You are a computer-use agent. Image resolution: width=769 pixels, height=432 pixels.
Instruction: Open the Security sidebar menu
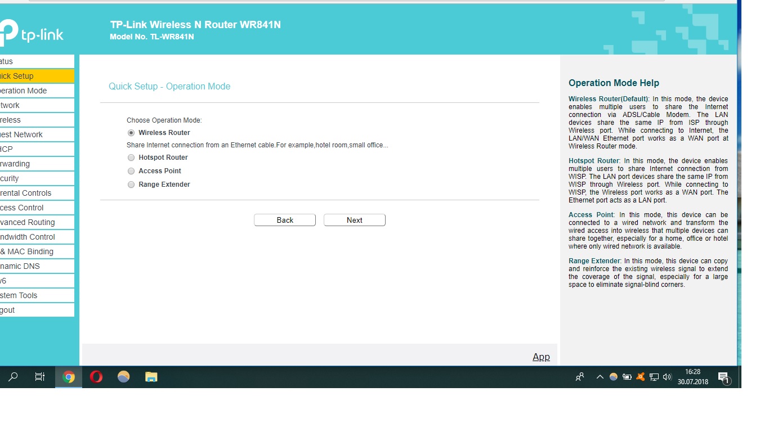coord(37,178)
